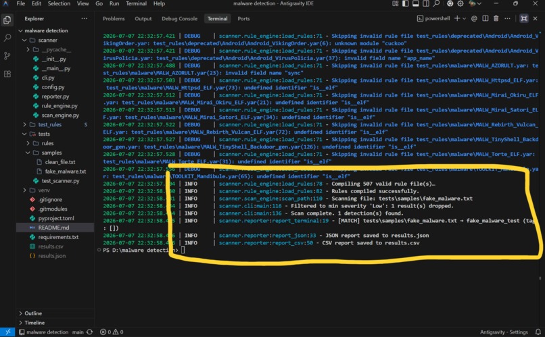The height and width of the screenshot is (337, 545).
Task: Toggle maximized panel size
Action: [x=524, y=18]
